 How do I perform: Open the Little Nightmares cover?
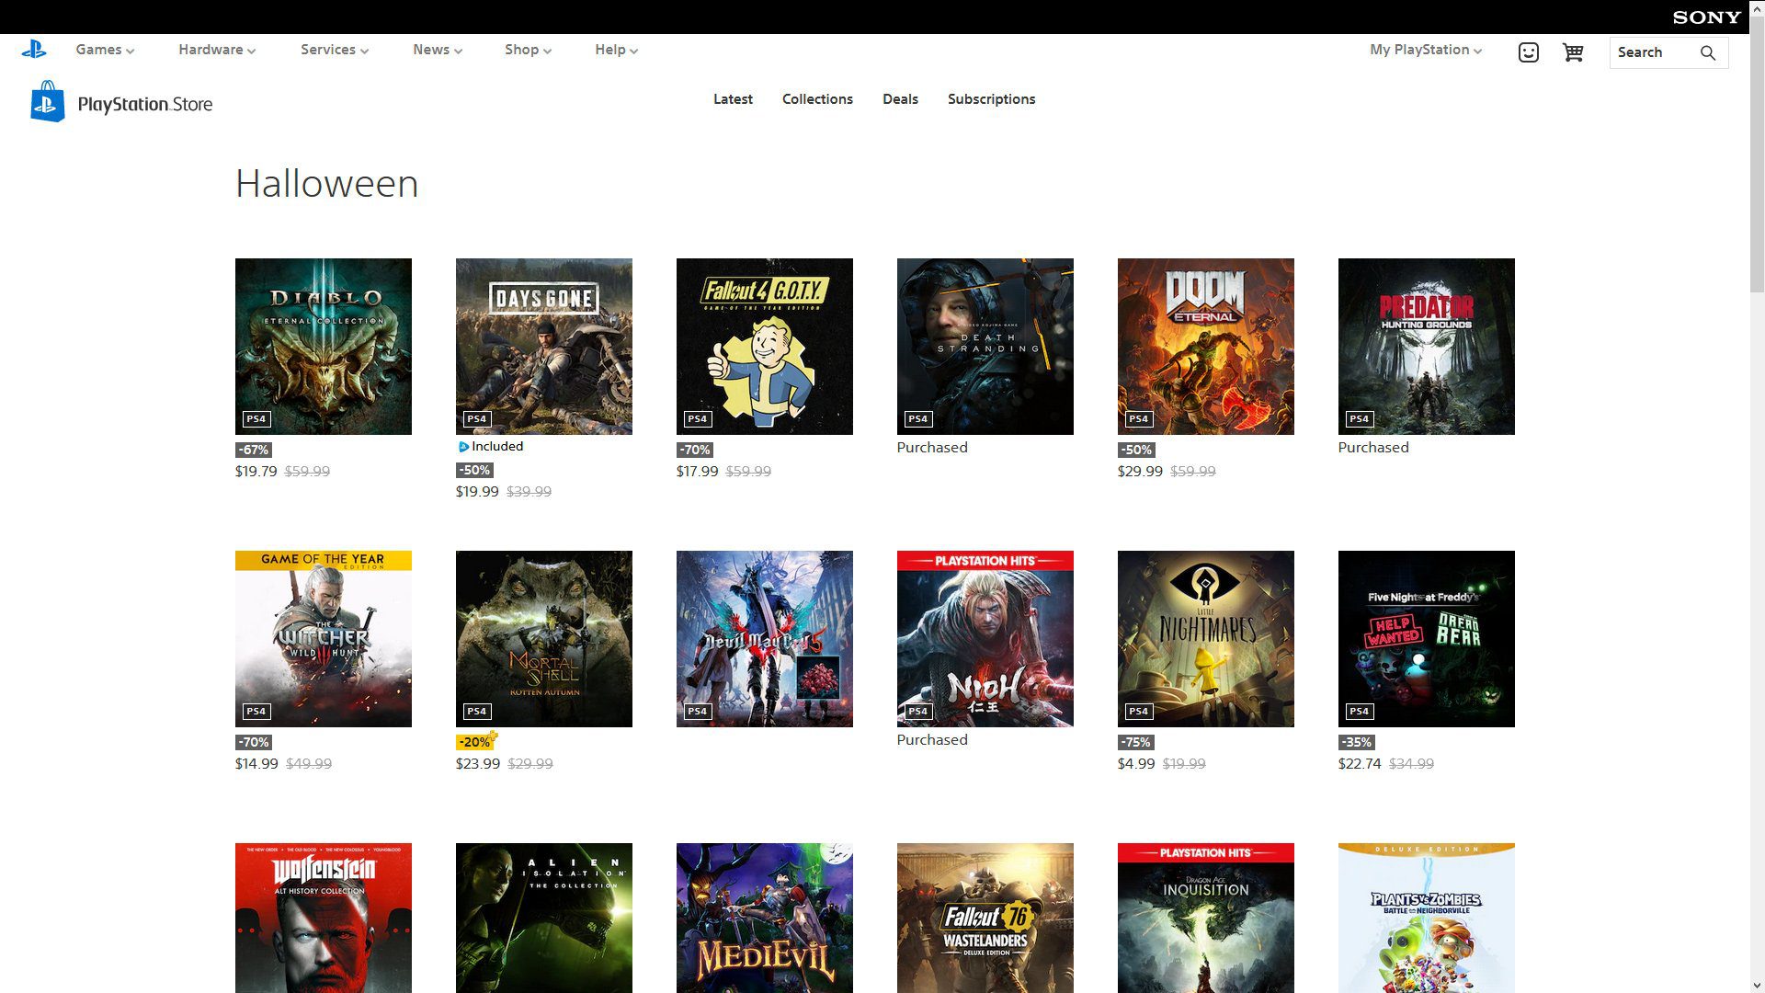[x=1206, y=639]
